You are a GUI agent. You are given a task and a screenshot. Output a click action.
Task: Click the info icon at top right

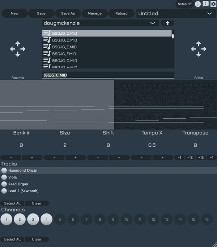click(198, 4)
